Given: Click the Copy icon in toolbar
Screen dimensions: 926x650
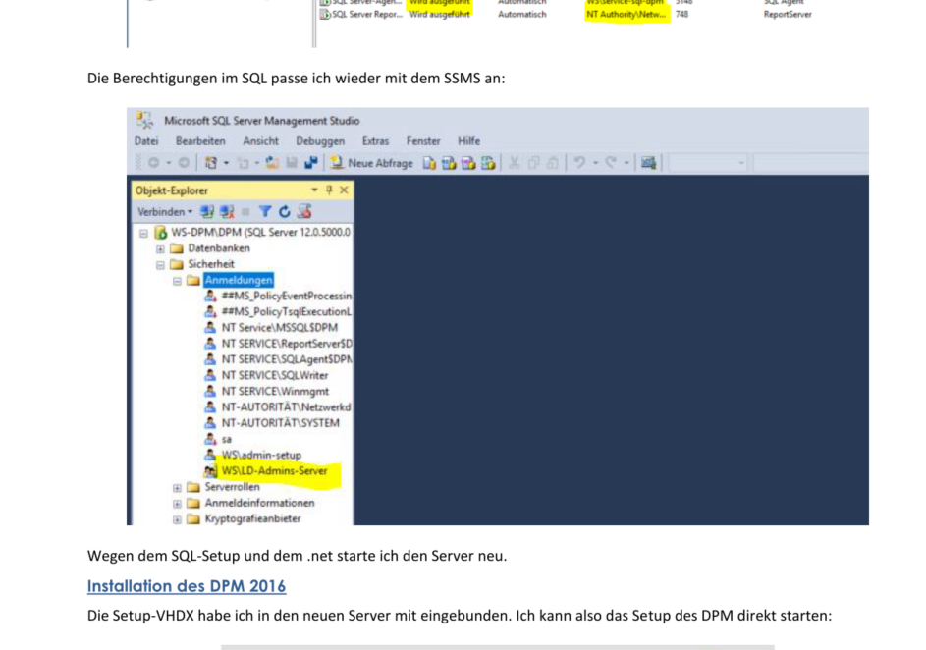Looking at the screenshot, I should click(x=533, y=163).
